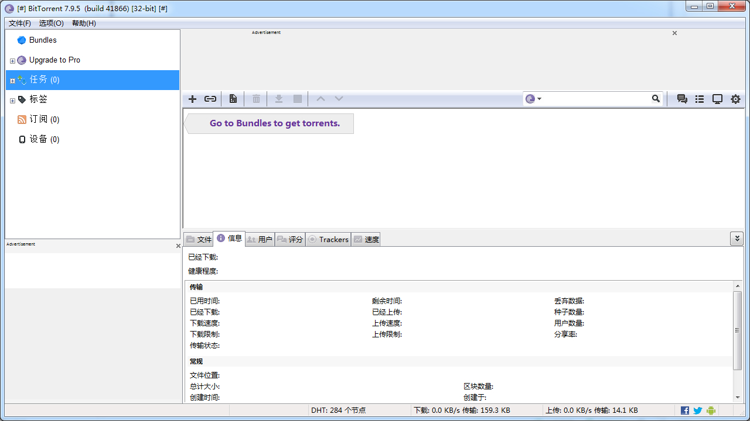Click the 上传: 0.0 KB/s status entry
This screenshot has height=421, width=750.
point(592,410)
